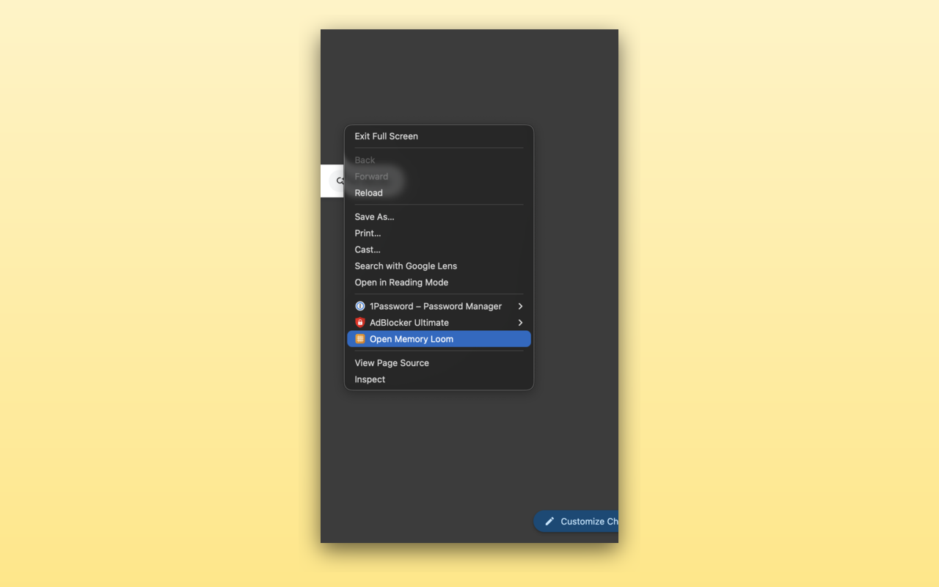Choose Save As from the context menu

(x=374, y=216)
